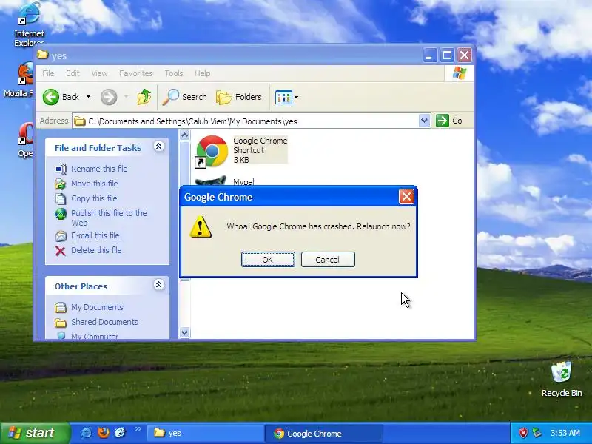Collapse the Other Places panel

click(159, 285)
